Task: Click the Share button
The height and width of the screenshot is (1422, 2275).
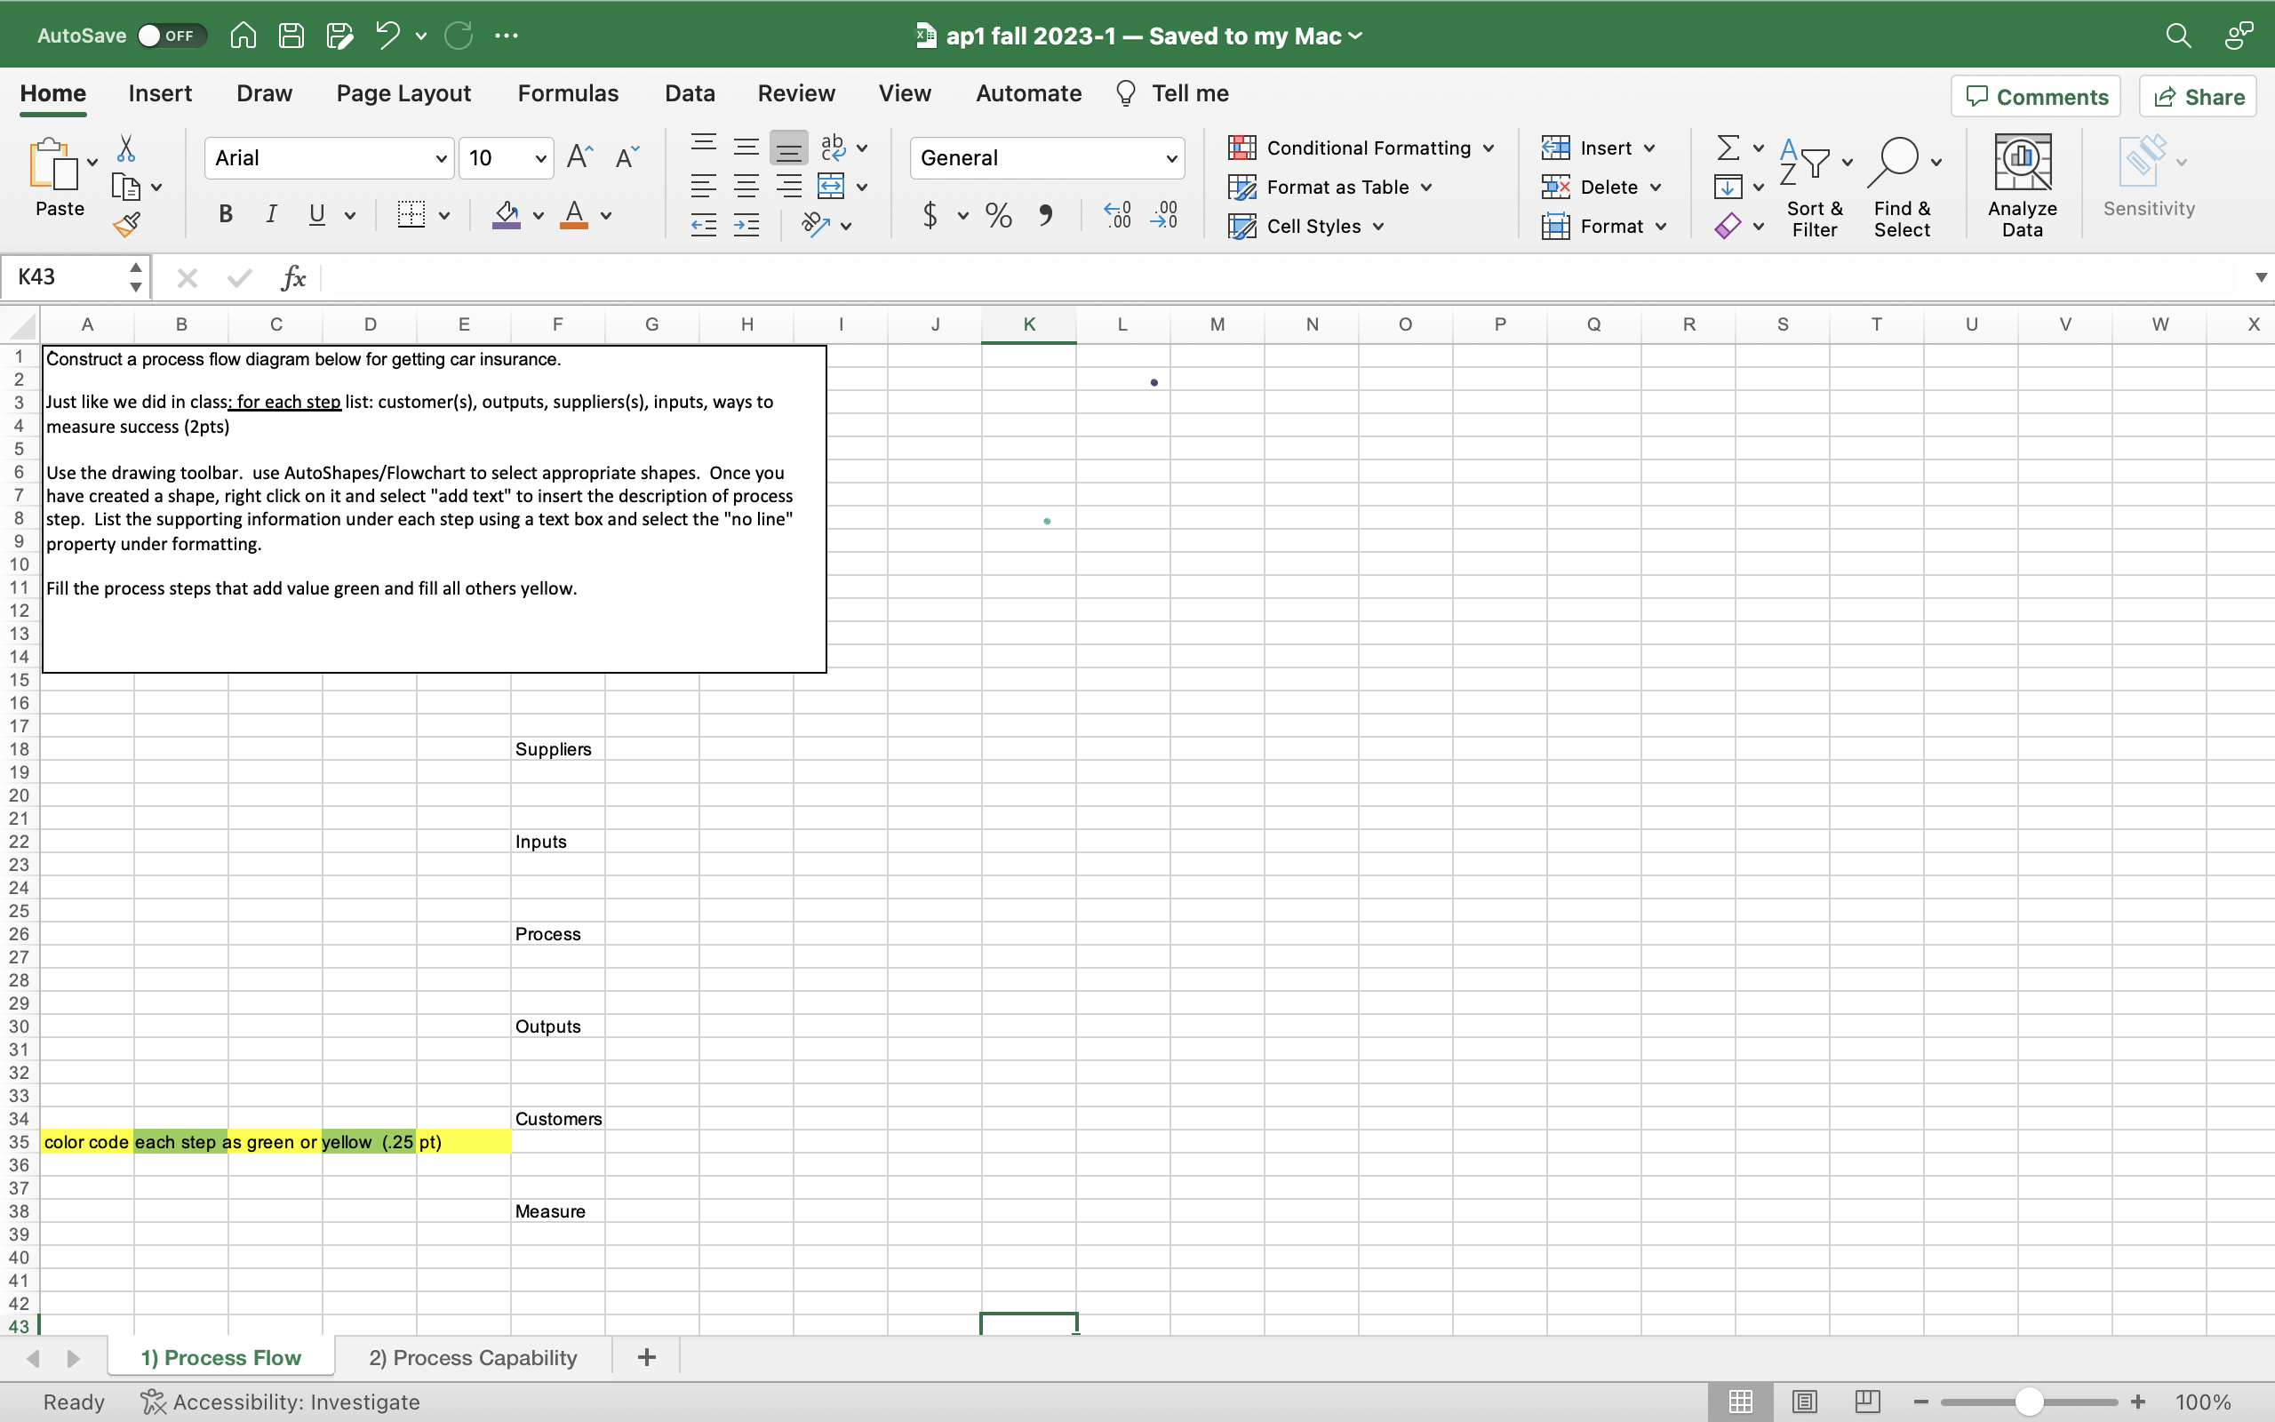Action: coord(2197,96)
